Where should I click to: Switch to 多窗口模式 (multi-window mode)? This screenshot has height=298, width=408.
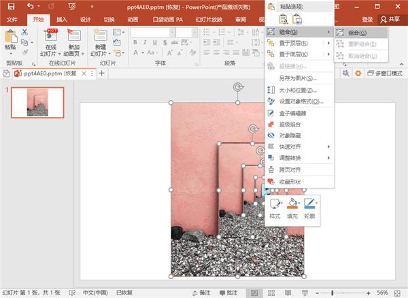[x=385, y=73]
